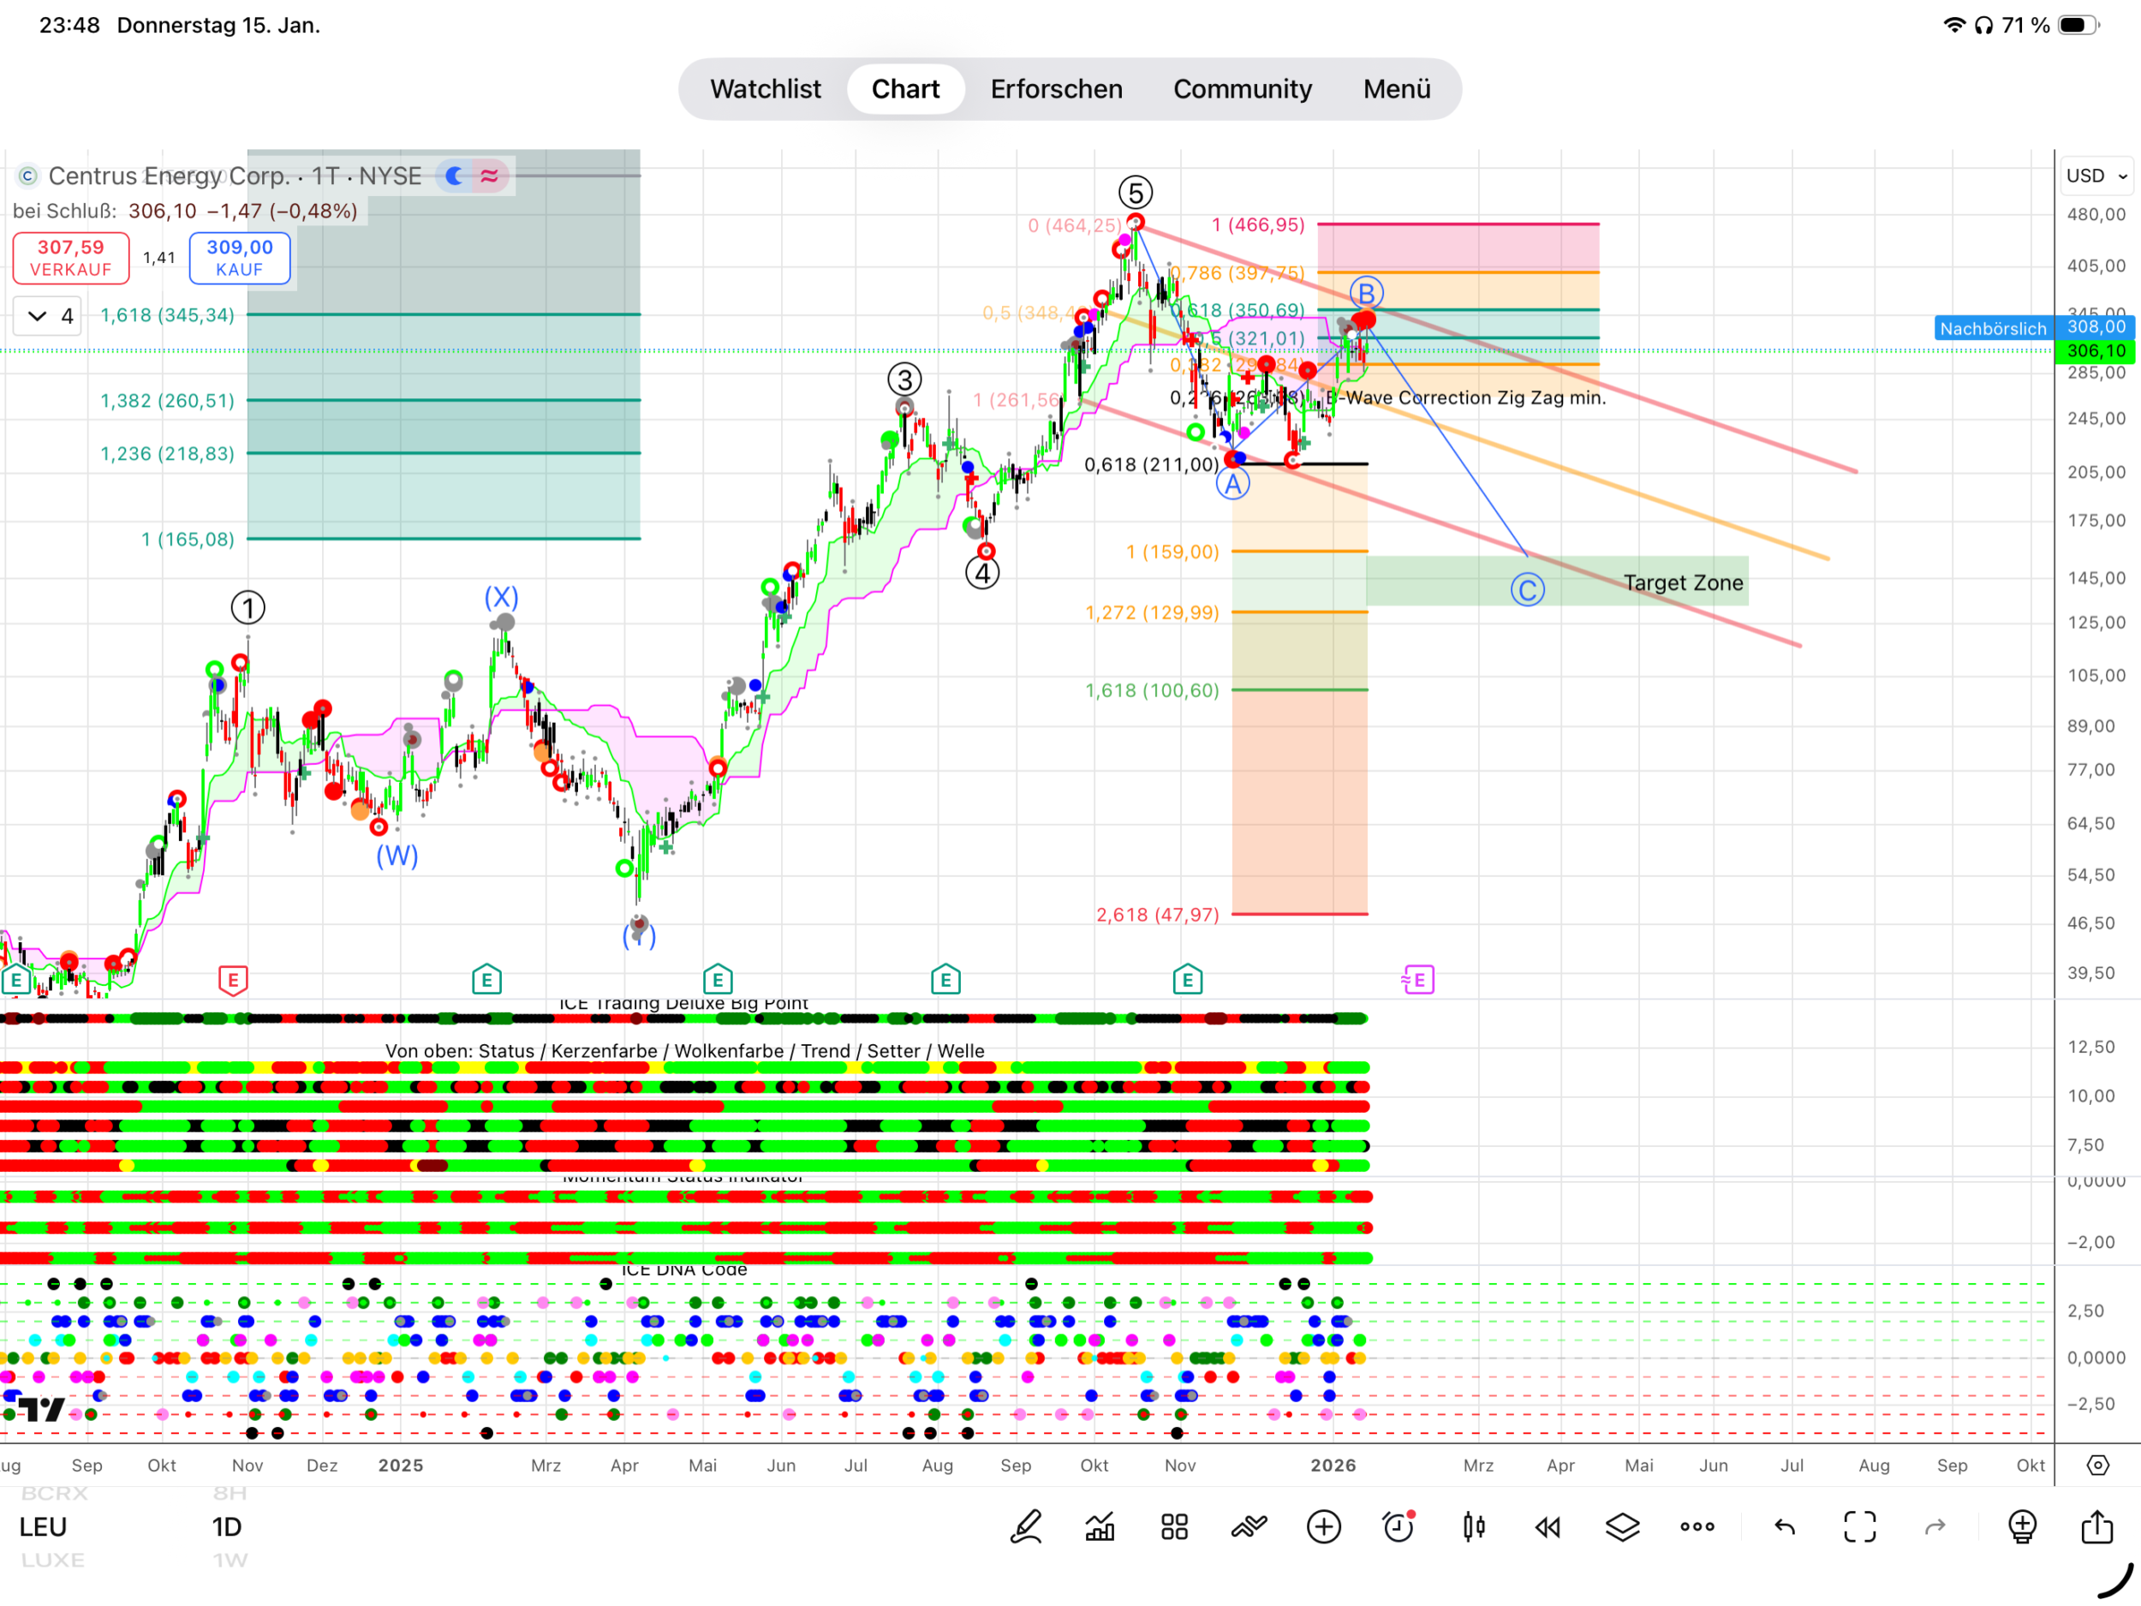
Task: Open the Community tab
Action: (1242, 89)
